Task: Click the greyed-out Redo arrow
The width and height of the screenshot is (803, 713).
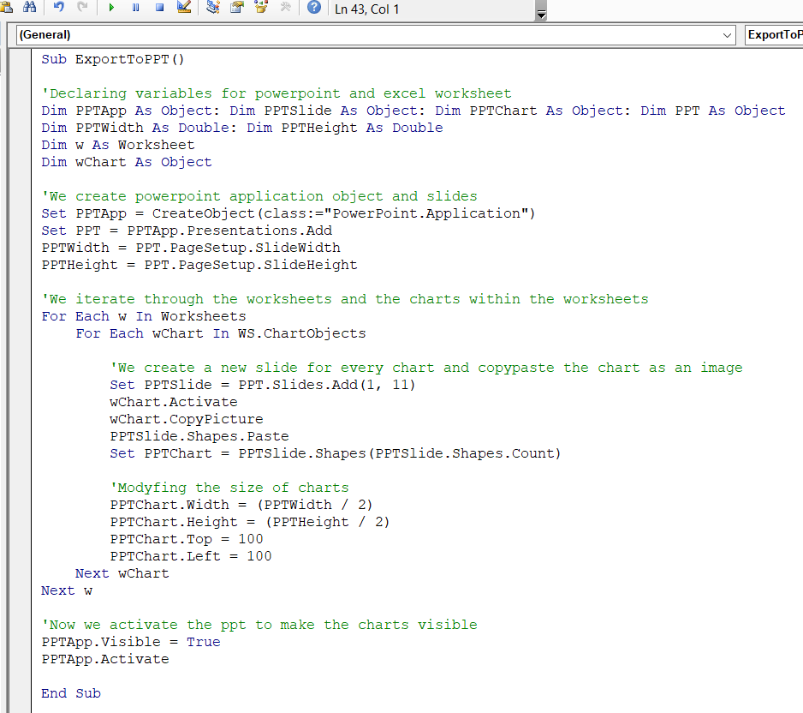Action: point(82,8)
